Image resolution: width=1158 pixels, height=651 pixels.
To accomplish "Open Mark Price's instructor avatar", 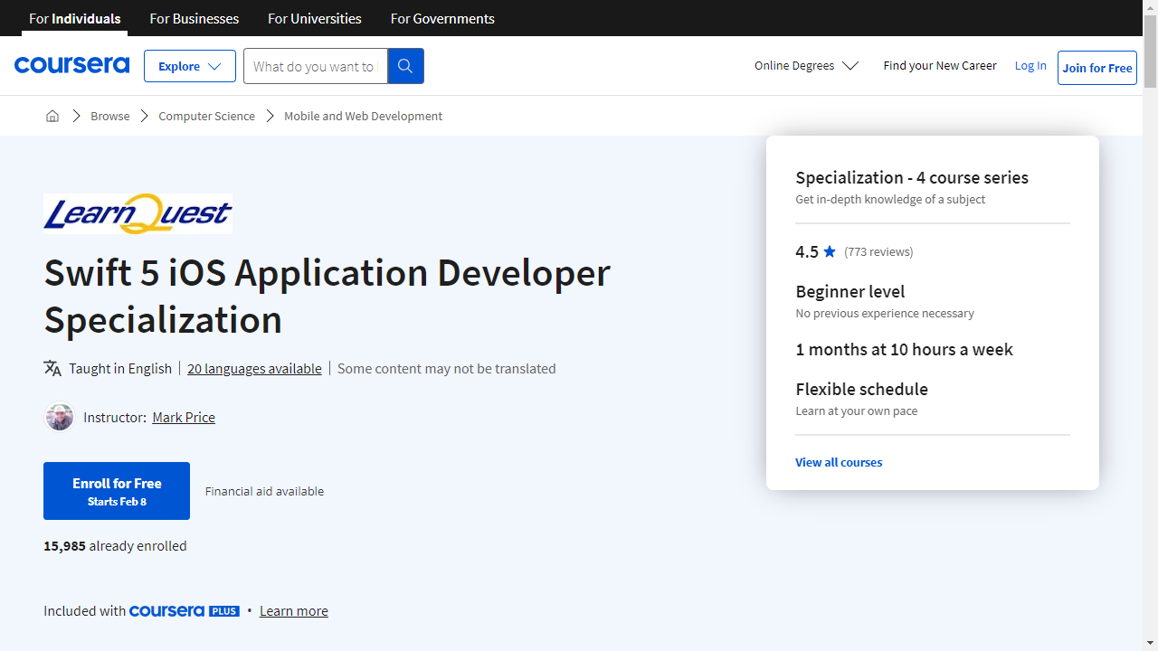I will 60,417.
